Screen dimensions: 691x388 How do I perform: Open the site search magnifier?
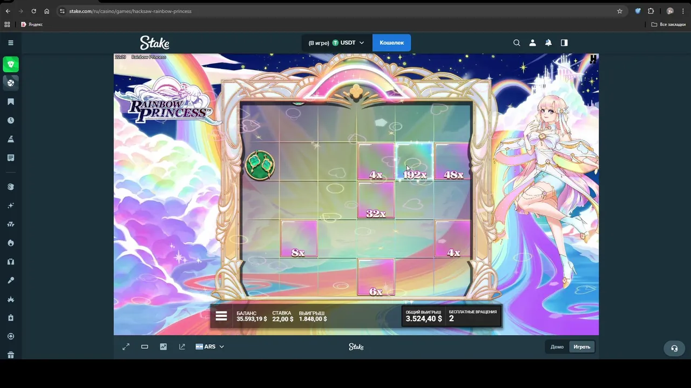(517, 43)
